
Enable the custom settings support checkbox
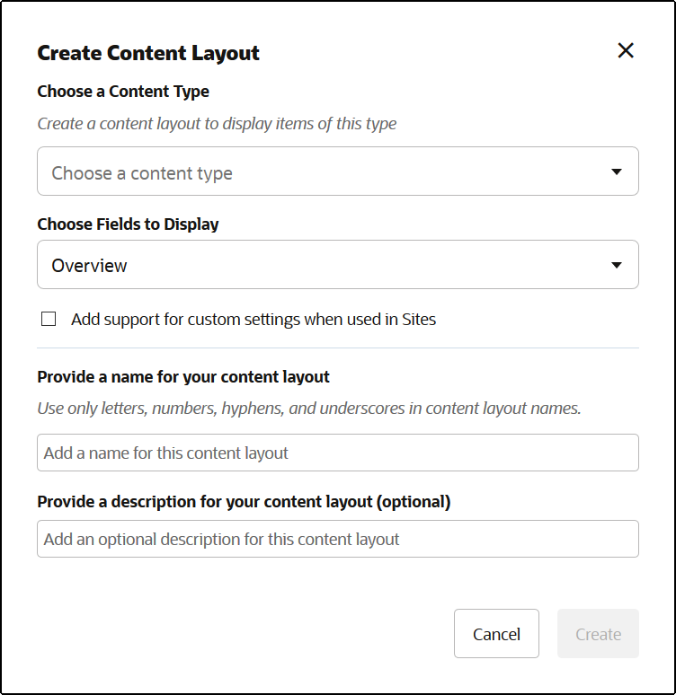[49, 319]
